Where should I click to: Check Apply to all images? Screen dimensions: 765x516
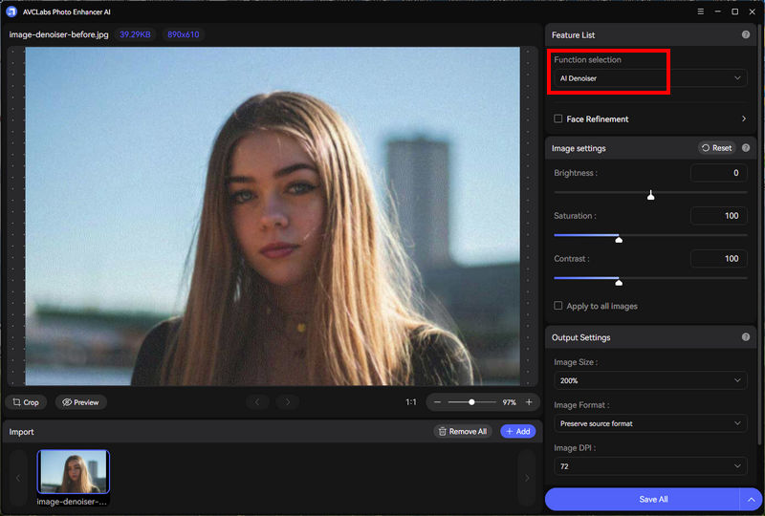click(558, 306)
